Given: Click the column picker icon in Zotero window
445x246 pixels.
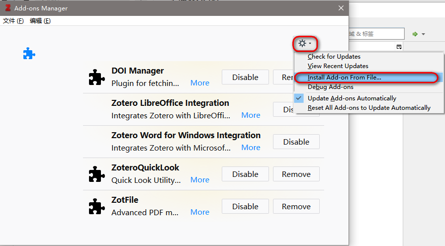Looking at the screenshot, I should tap(399, 47).
